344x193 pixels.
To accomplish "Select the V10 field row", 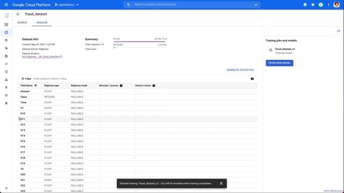I will (138, 114).
